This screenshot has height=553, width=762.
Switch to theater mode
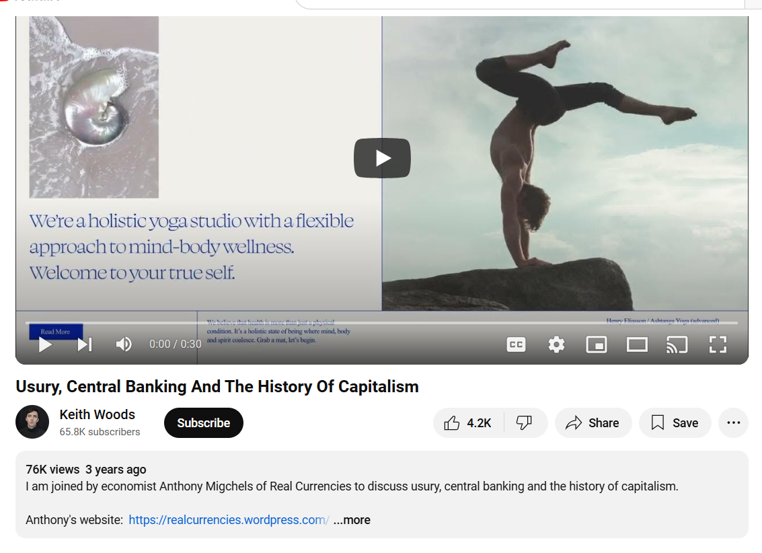pyautogui.click(x=637, y=344)
